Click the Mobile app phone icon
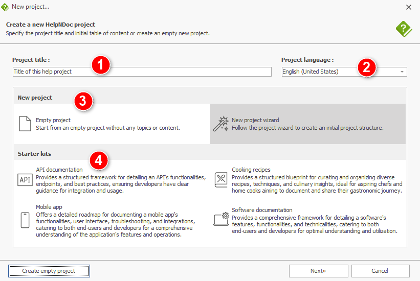 25,220
